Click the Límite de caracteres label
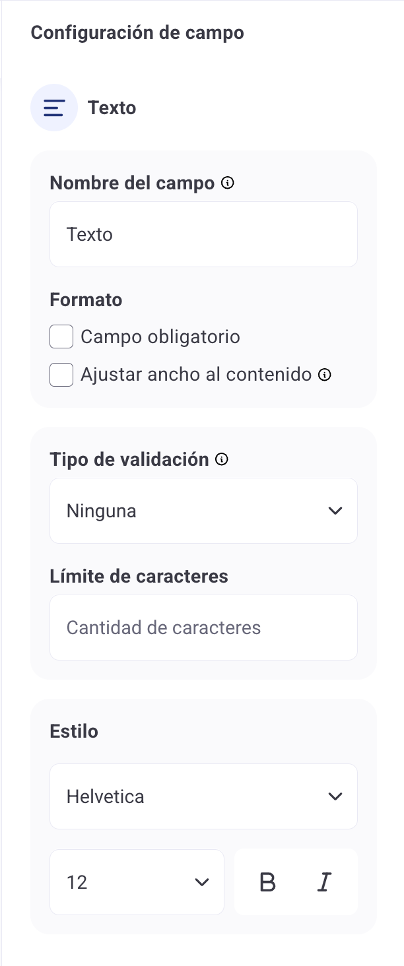 click(139, 576)
